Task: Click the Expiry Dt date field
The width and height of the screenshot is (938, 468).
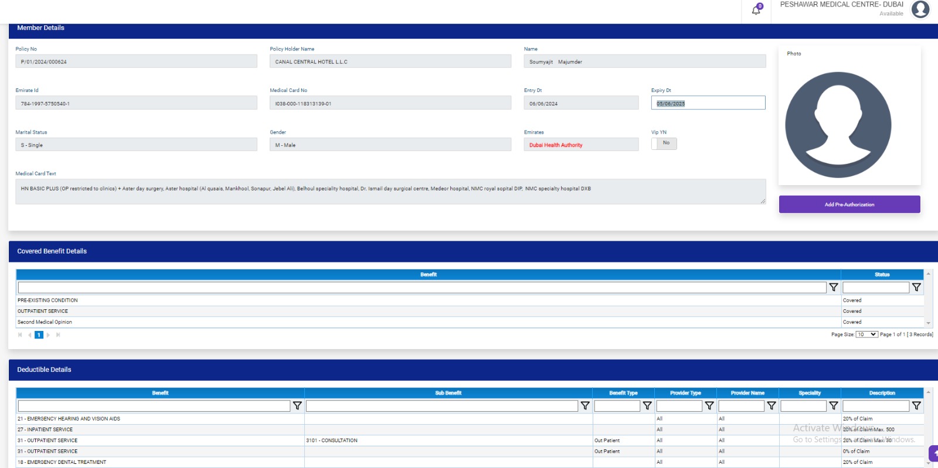Action: [x=708, y=103]
